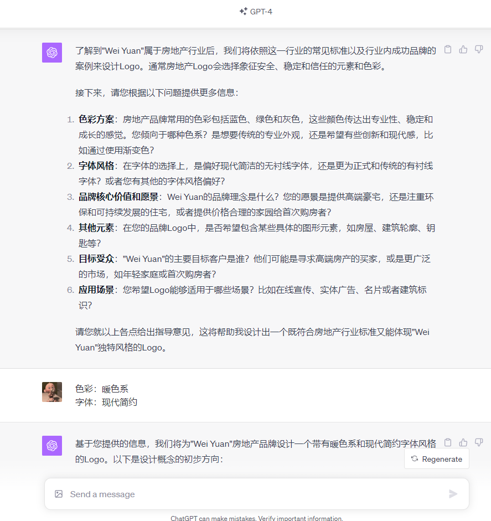The image size is (491, 521).
Task: Thumbs up the first assistant message
Action: click(x=463, y=49)
